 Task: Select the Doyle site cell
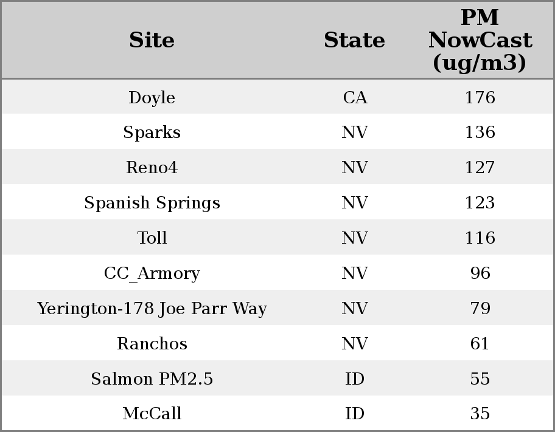(x=152, y=98)
